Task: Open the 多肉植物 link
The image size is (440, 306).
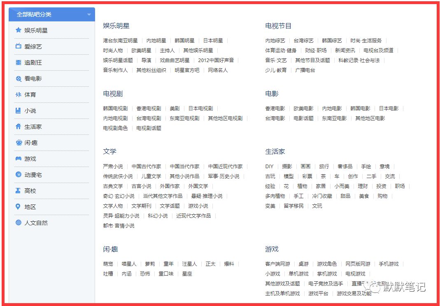Action: pyautogui.click(x=275, y=196)
